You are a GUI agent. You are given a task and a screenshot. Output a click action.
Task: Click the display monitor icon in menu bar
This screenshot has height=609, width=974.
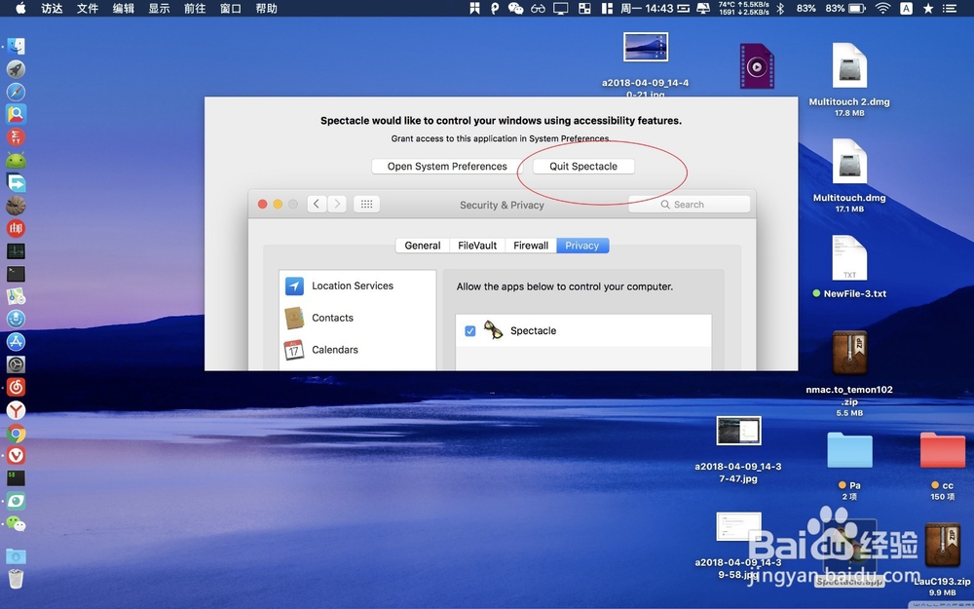(x=561, y=8)
